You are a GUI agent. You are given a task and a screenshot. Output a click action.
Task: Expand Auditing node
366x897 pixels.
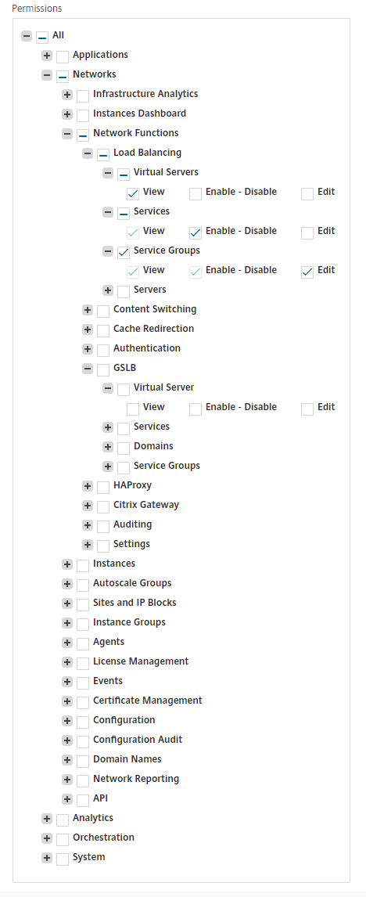click(x=88, y=525)
